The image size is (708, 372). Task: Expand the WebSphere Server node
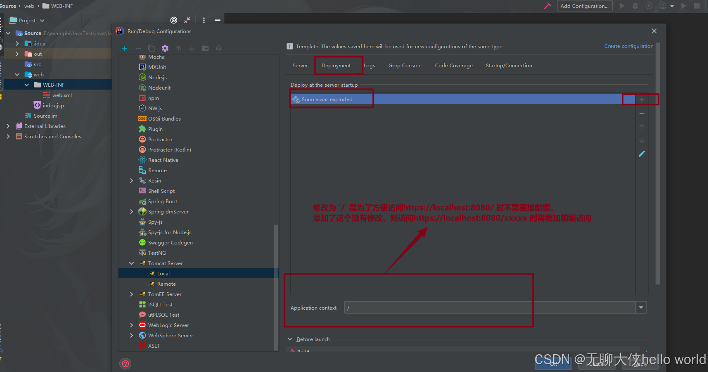click(x=132, y=336)
